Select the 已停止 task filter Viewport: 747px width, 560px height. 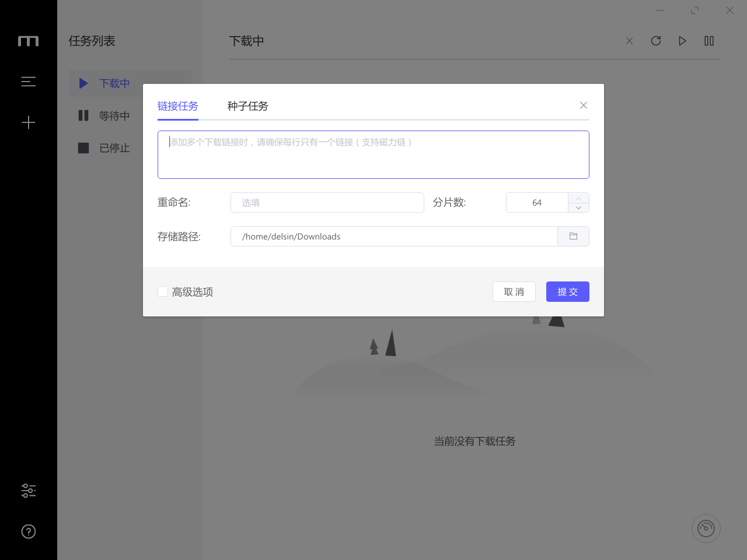coord(114,147)
